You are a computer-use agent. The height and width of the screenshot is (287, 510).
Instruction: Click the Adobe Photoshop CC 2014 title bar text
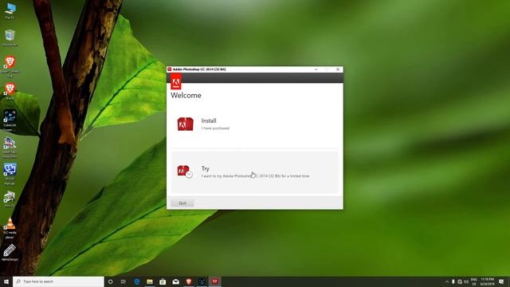(199, 69)
